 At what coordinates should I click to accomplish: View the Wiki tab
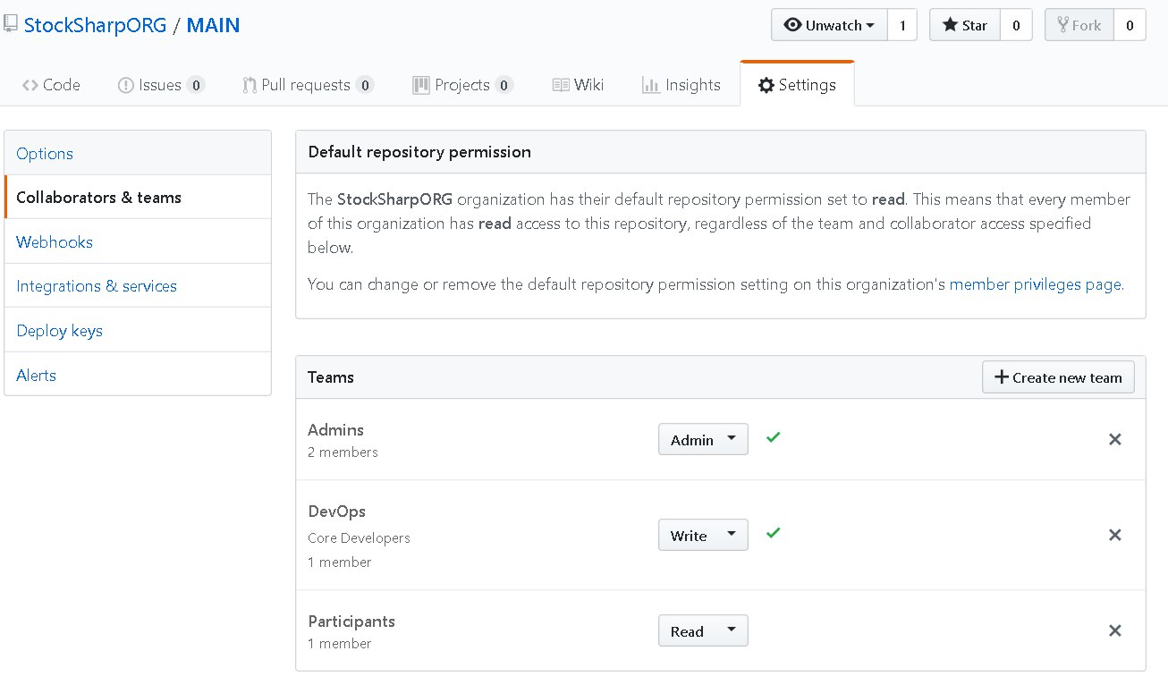[x=578, y=85]
